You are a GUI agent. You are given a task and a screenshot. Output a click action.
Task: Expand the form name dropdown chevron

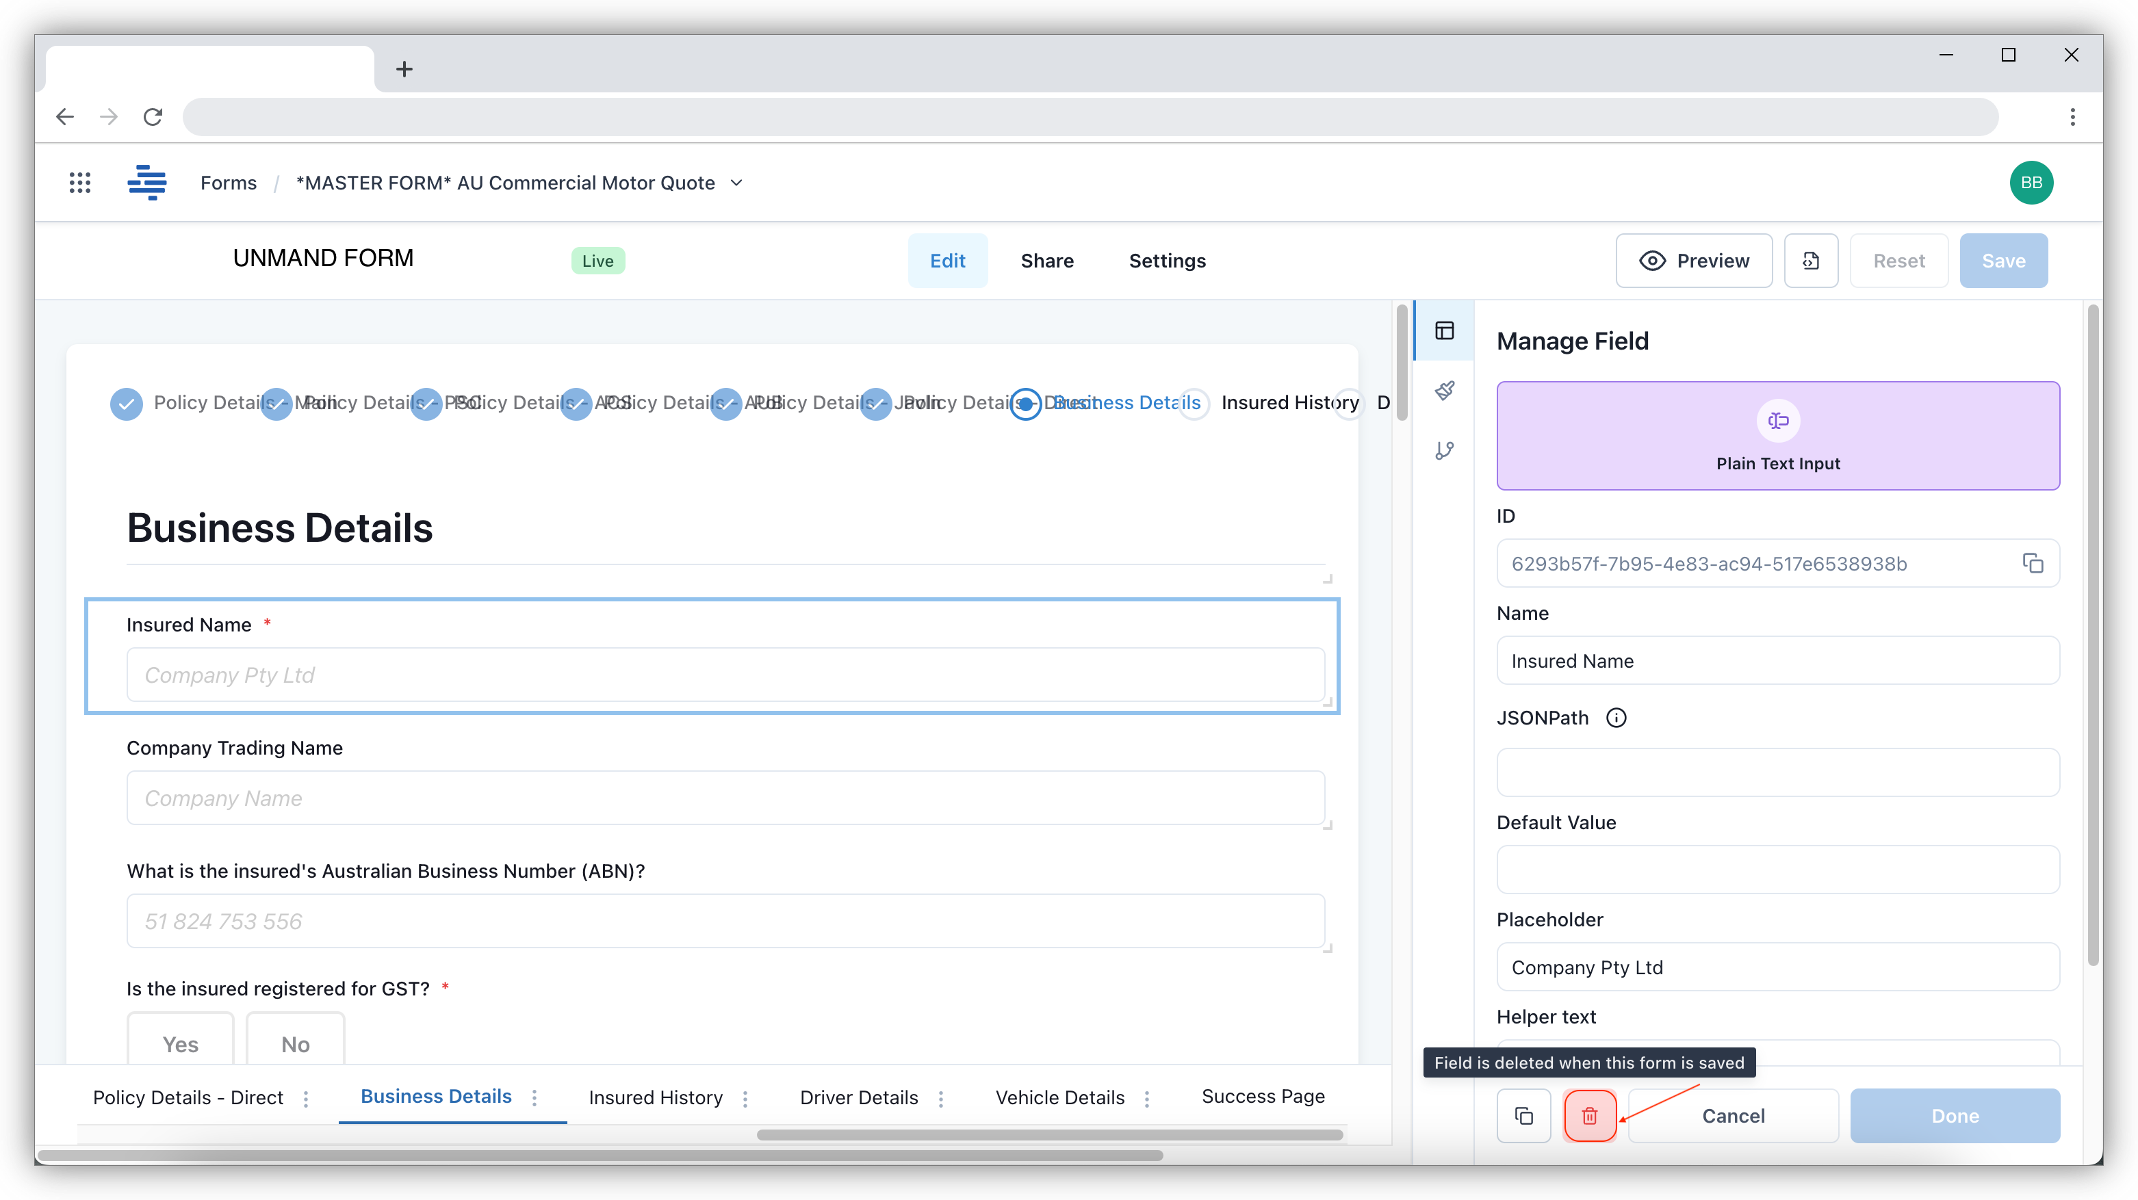click(736, 183)
